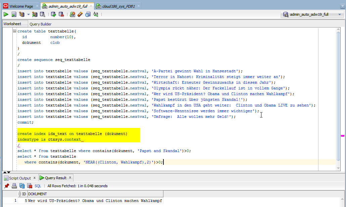The image size is (346, 207).
Task: Click the Print icon in Query Result
Action: point(14,186)
